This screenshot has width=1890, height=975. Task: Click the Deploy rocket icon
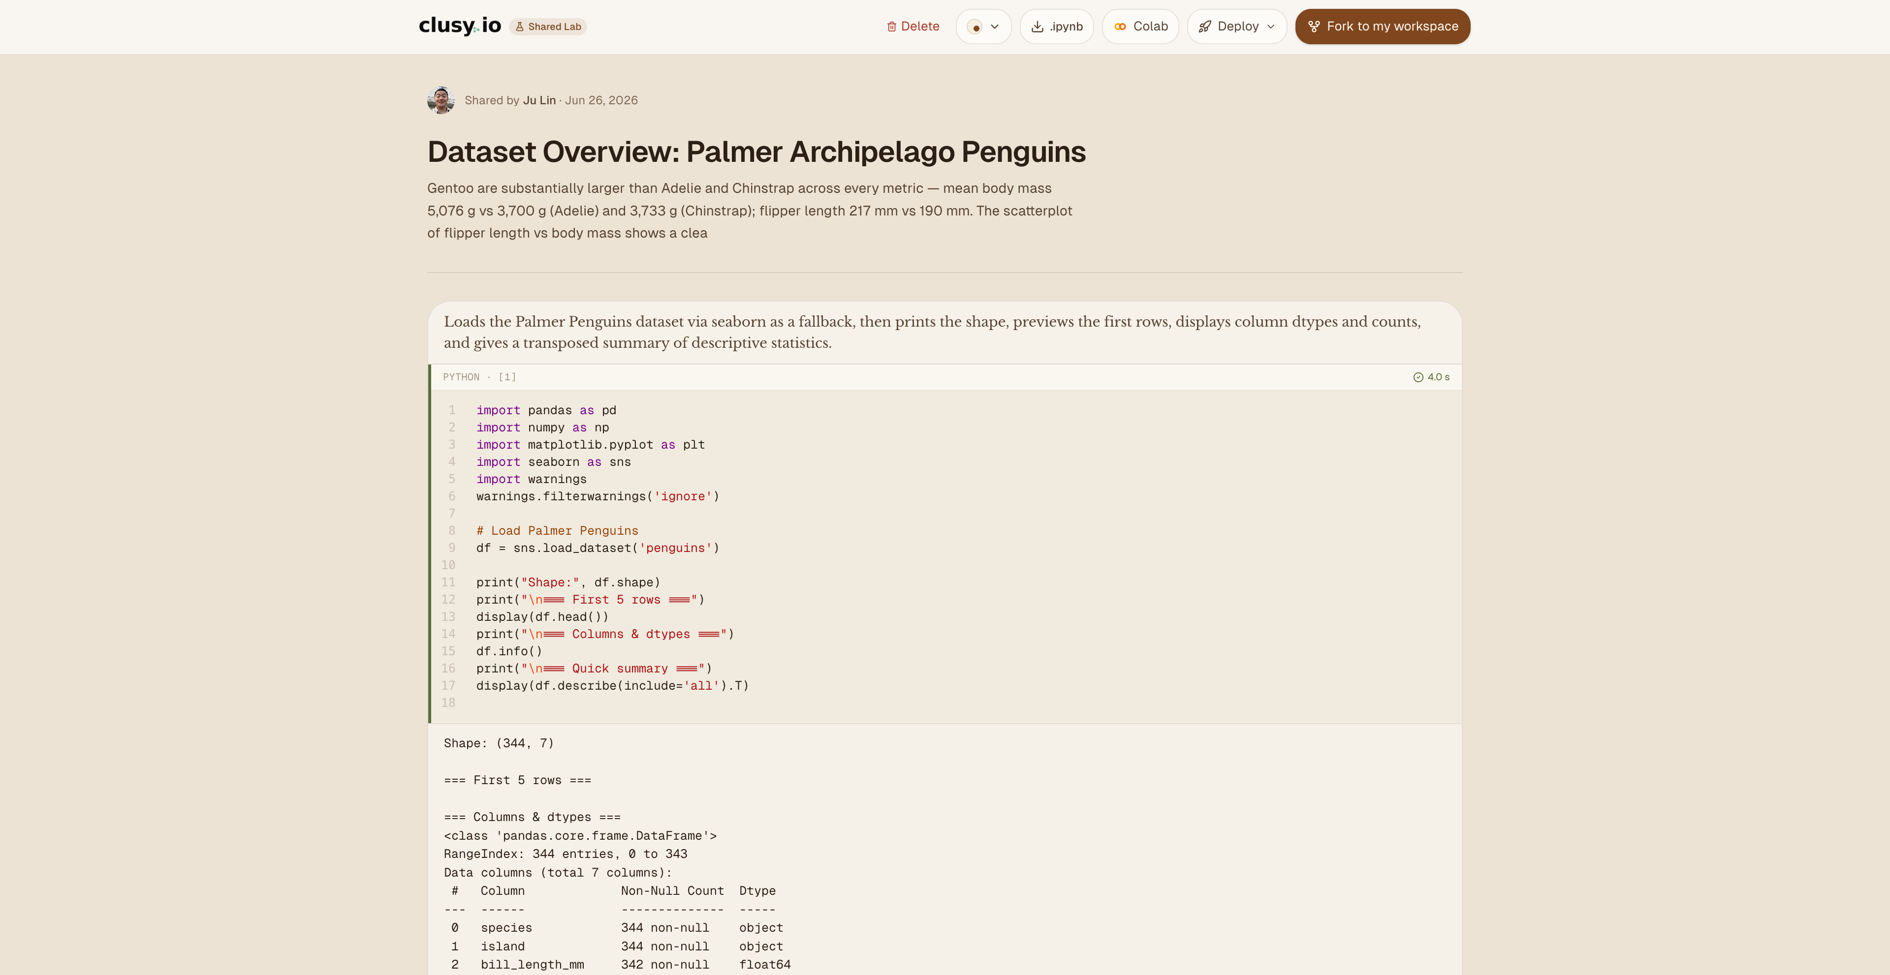click(1205, 27)
